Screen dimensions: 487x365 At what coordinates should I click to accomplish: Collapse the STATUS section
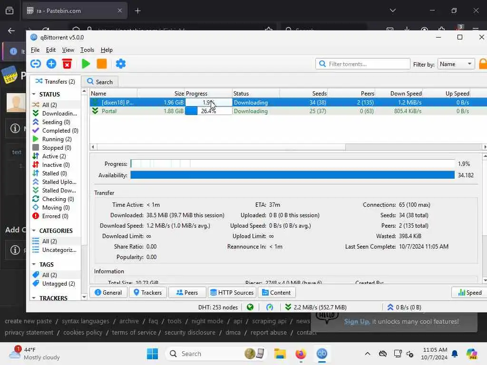tap(34, 94)
